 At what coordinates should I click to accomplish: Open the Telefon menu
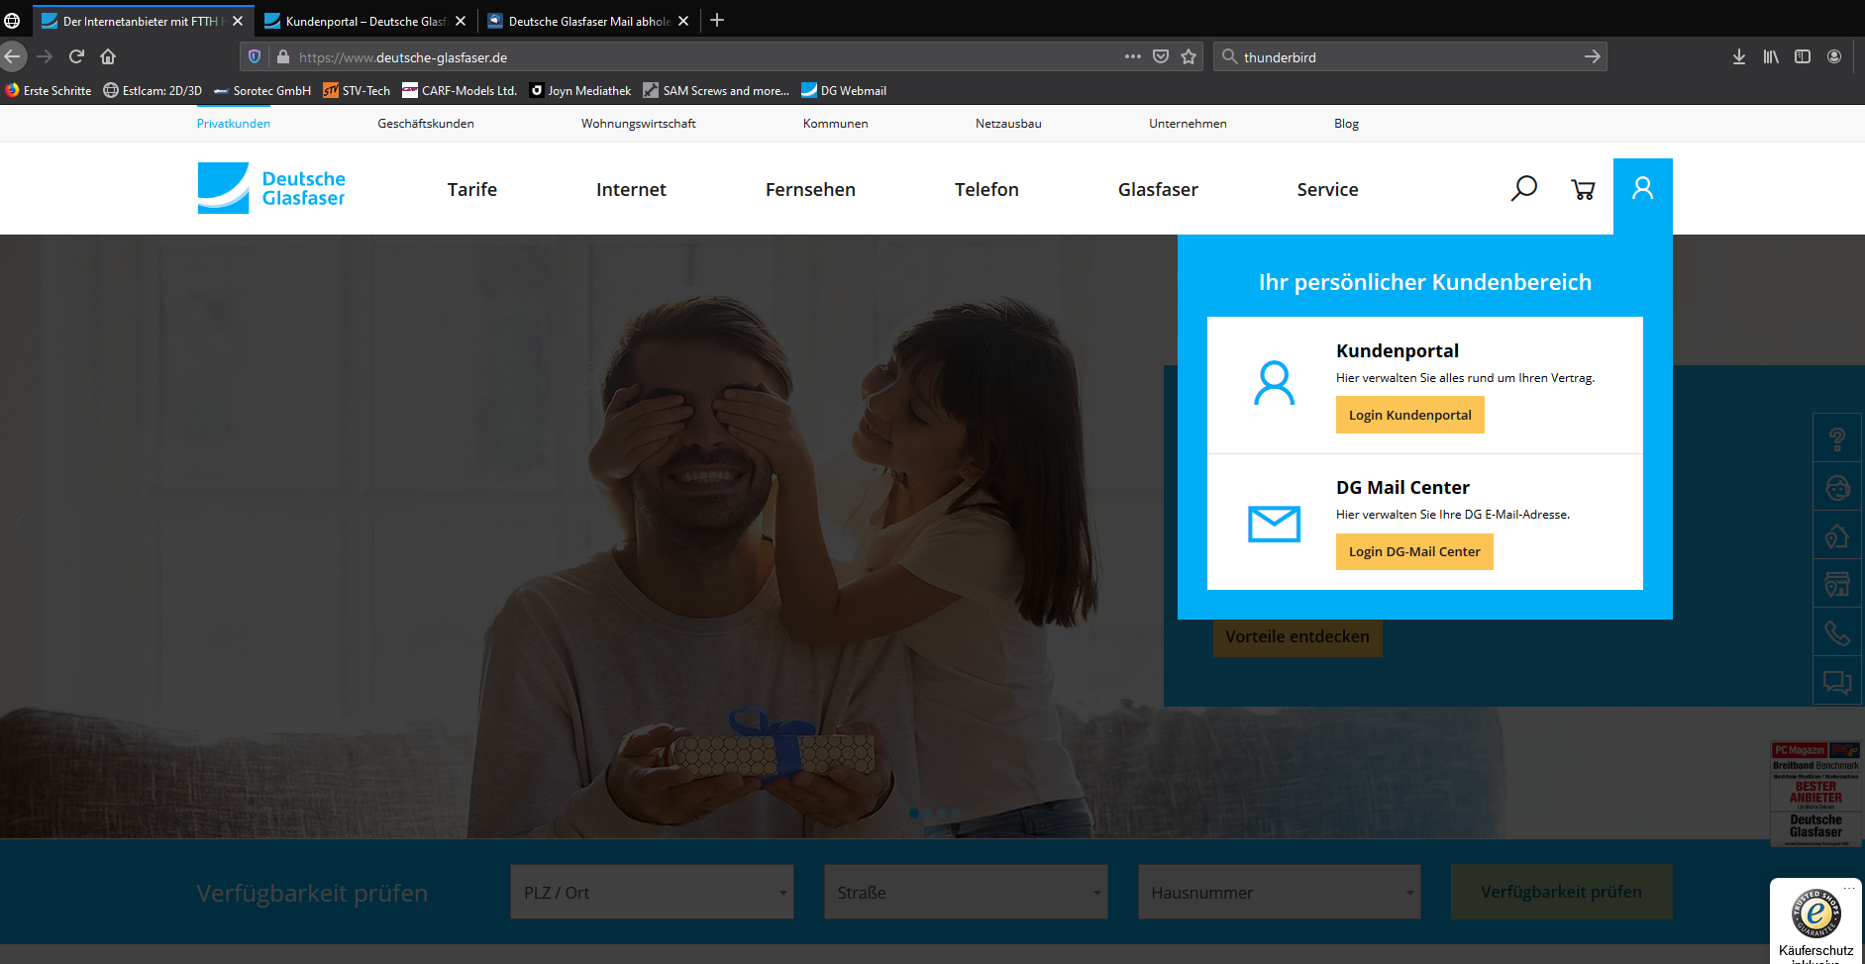(986, 189)
